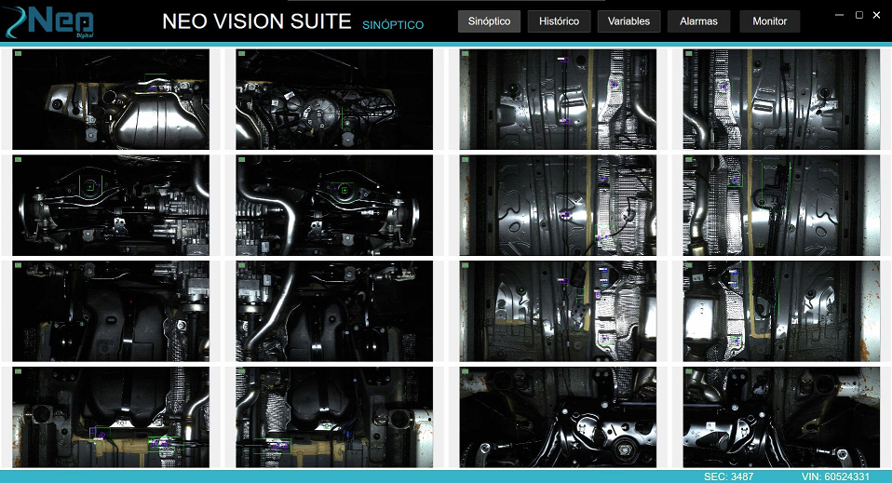
Task: Click the VIN number in status bar
Action: coord(835,476)
